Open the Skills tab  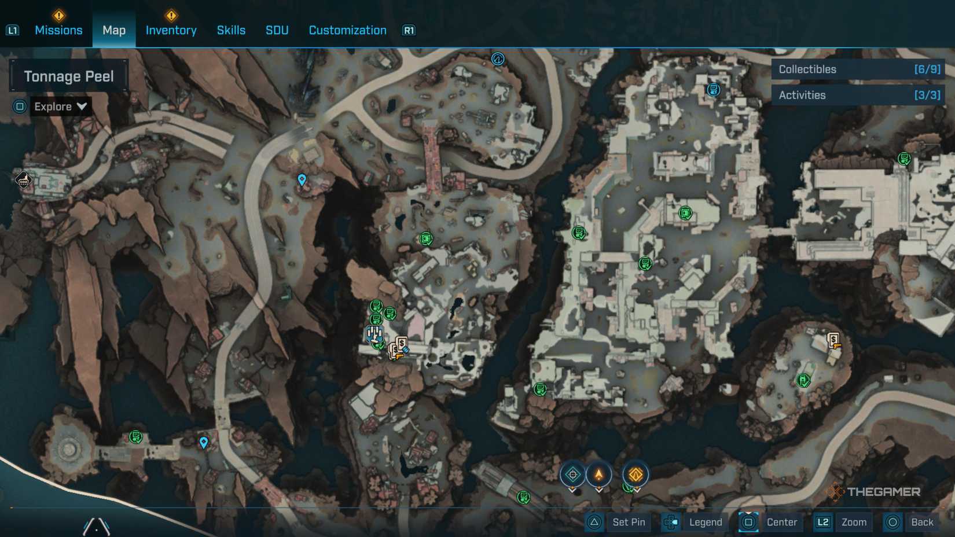pos(231,30)
